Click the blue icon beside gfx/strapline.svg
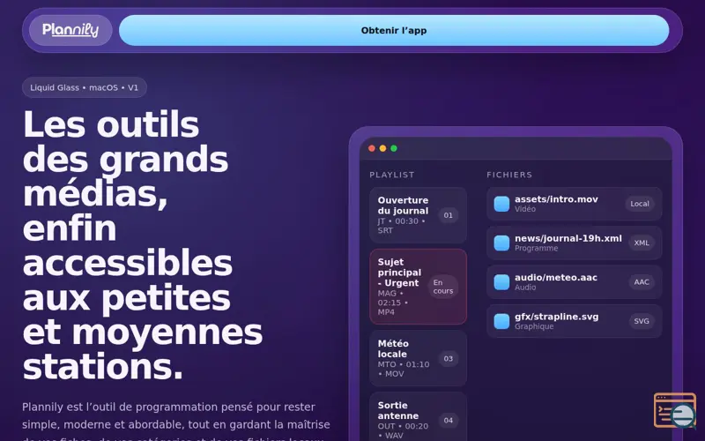 (501, 321)
